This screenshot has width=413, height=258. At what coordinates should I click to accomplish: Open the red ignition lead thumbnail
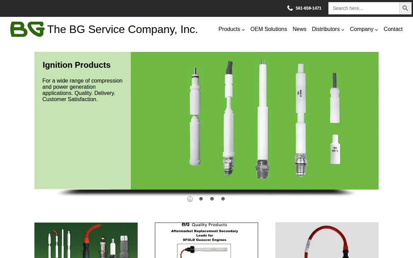(327, 240)
